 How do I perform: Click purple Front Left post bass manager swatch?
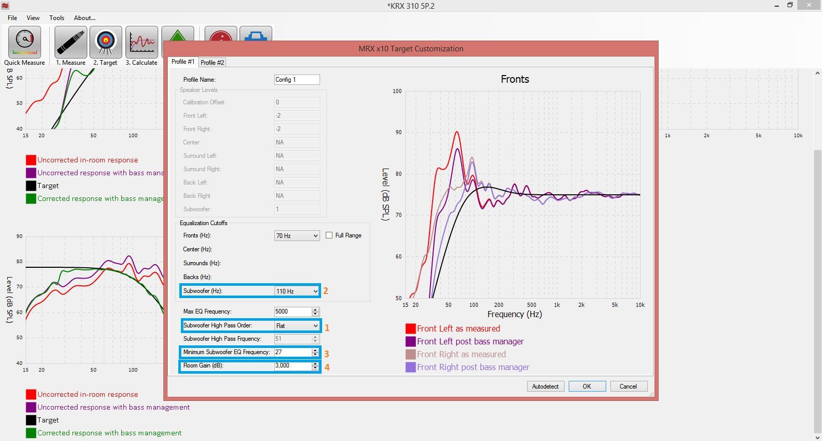pos(410,341)
